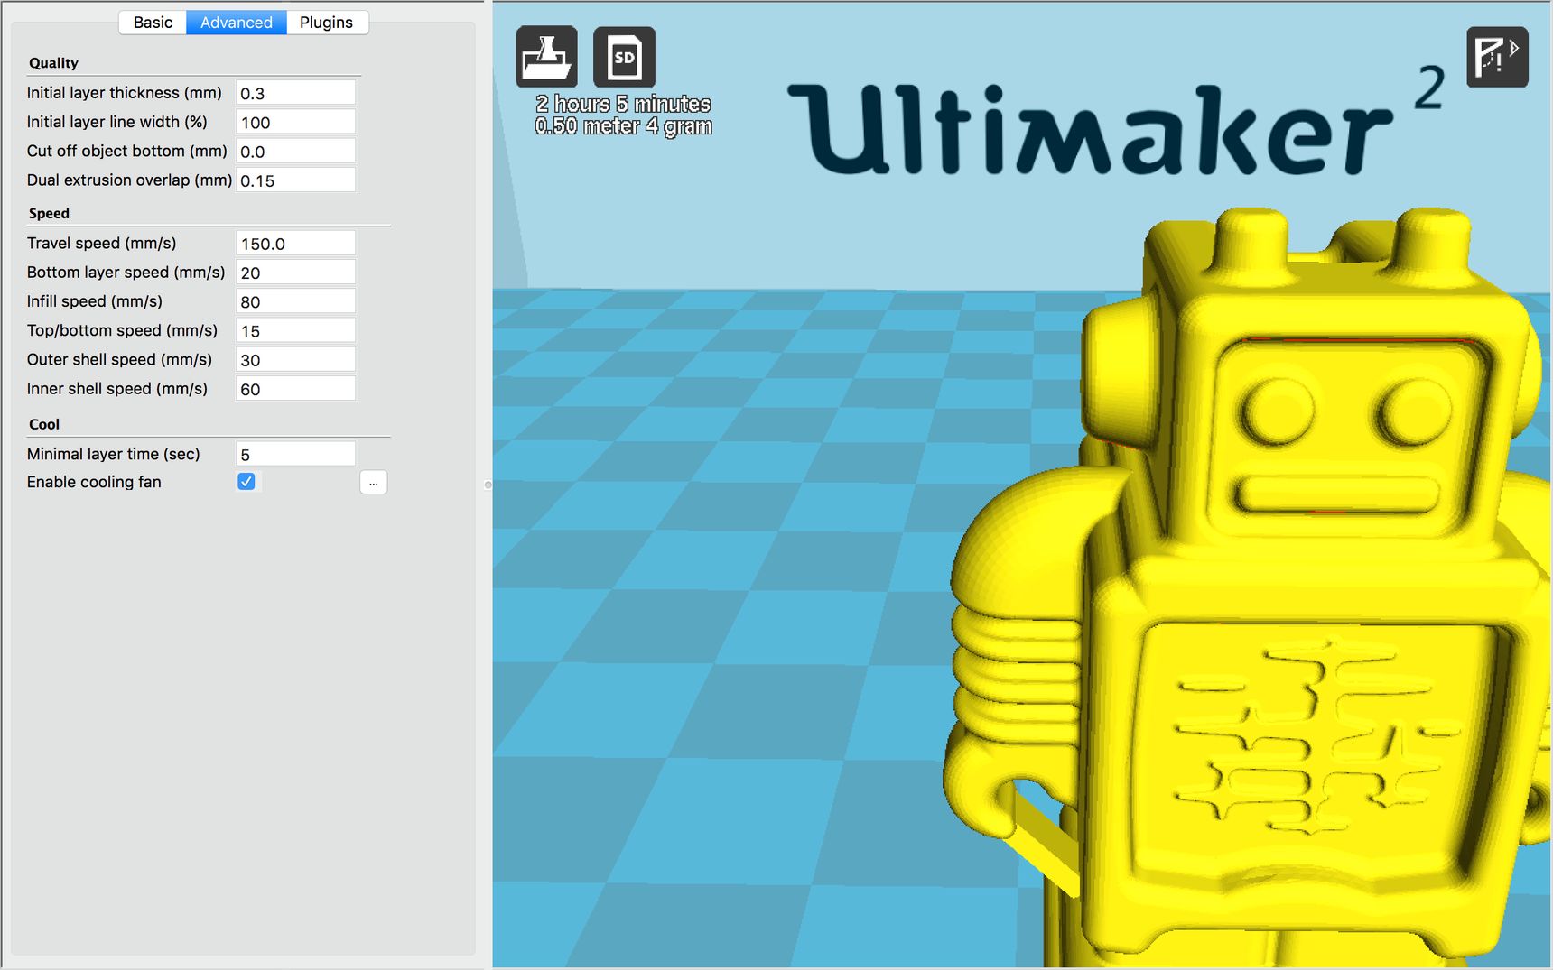Click the 'Infill speed (mm/s)' label
Screen dimensions: 1553x970
tap(95, 301)
